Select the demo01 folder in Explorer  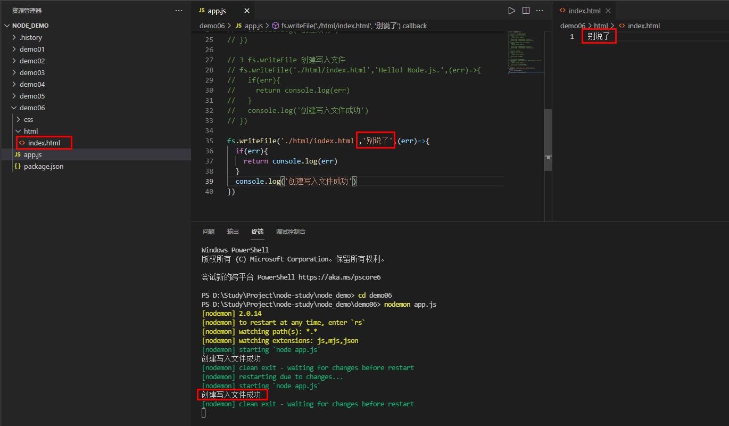click(32, 49)
